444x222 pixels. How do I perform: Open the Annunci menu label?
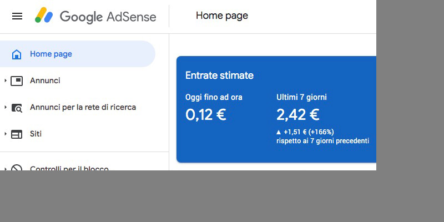point(45,80)
